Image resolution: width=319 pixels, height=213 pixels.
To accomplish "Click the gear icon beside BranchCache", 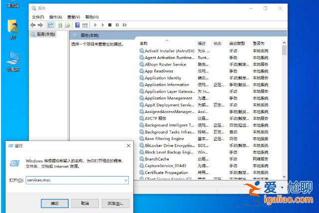I will [142, 159].
